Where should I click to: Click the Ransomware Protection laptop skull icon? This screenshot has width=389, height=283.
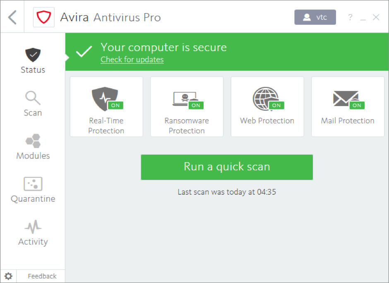182,98
